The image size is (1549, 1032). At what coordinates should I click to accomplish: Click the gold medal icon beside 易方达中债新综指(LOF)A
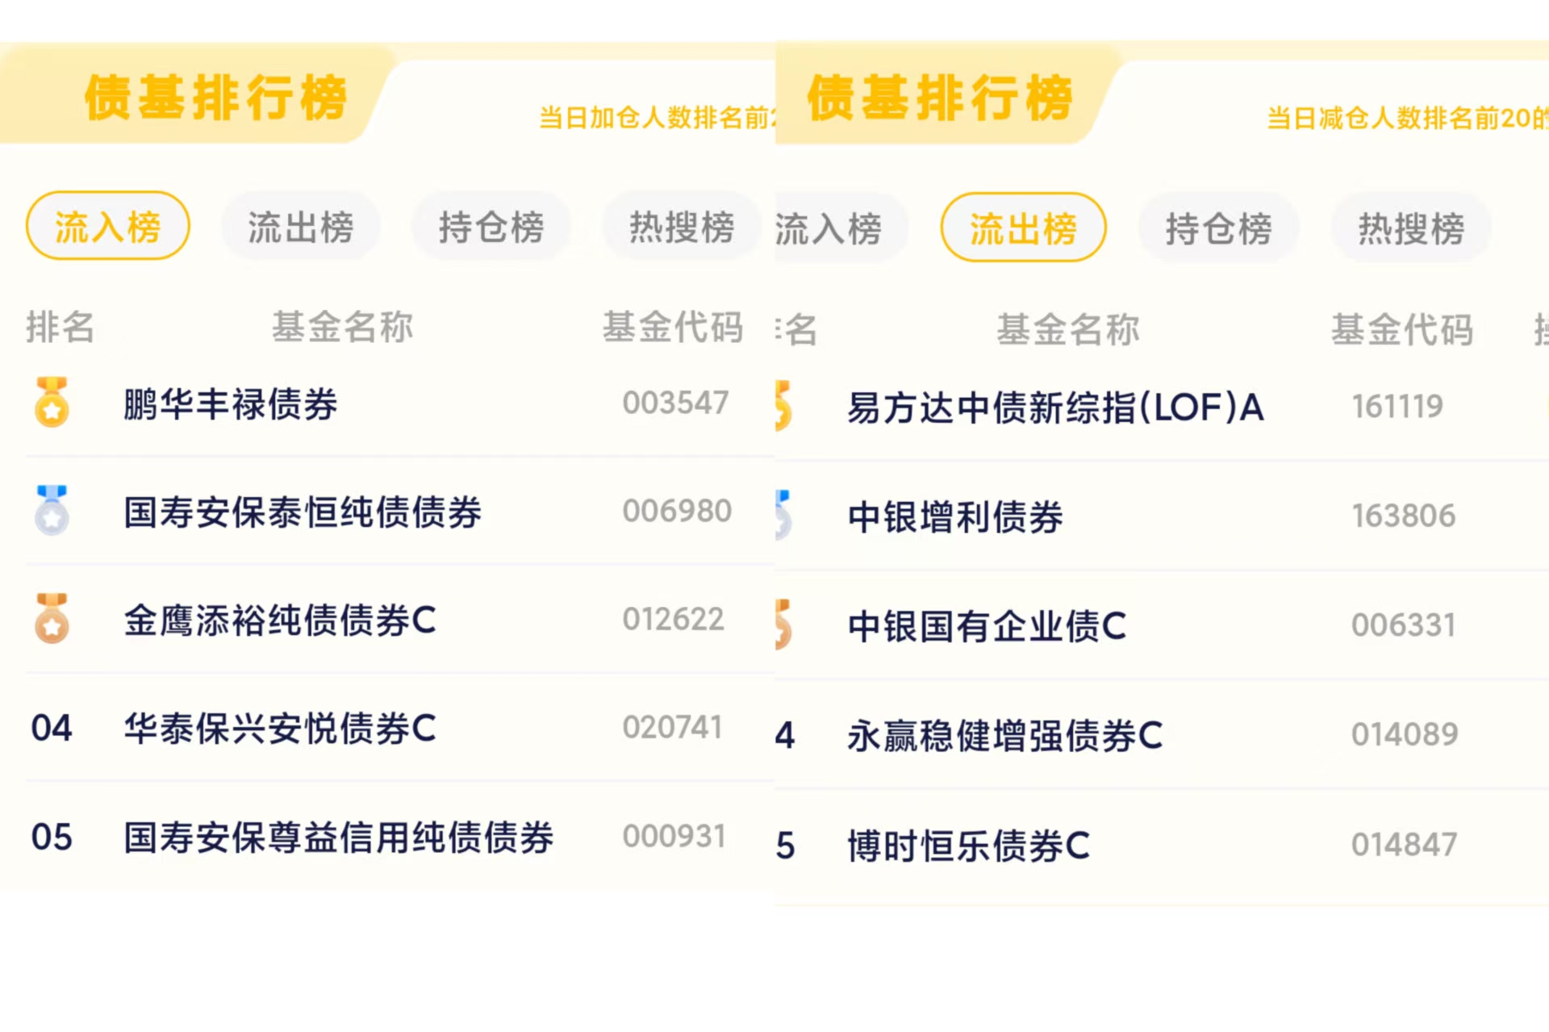tap(783, 406)
